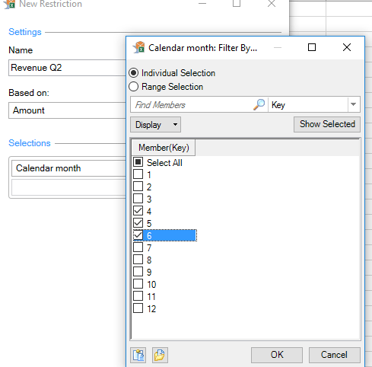Click the Cancel button
The height and width of the screenshot is (367, 372).
click(x=334, y=355)
